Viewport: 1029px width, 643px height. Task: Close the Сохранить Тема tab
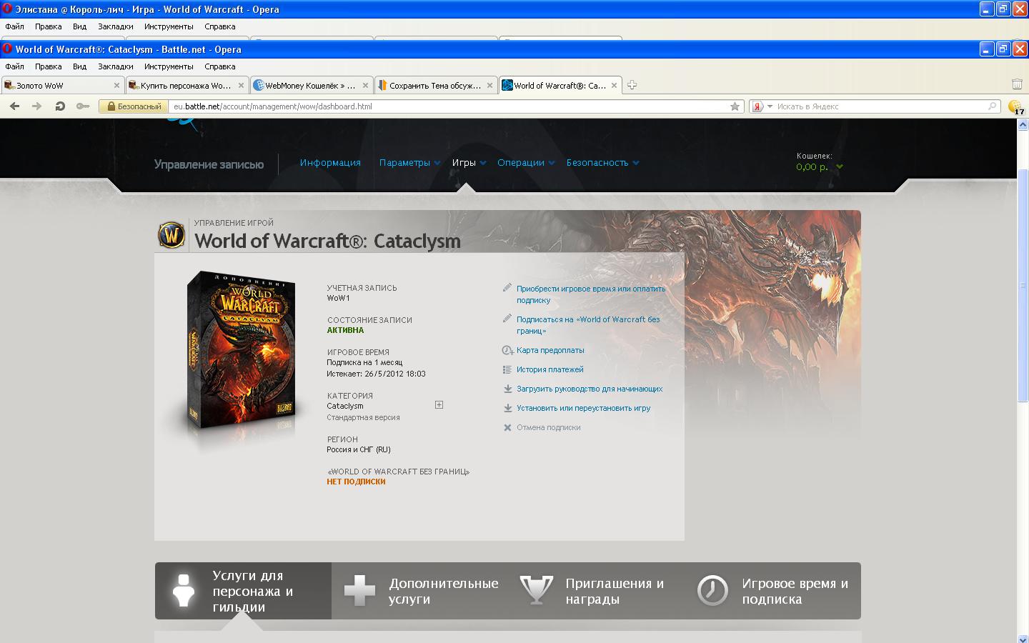click(489, 86)
